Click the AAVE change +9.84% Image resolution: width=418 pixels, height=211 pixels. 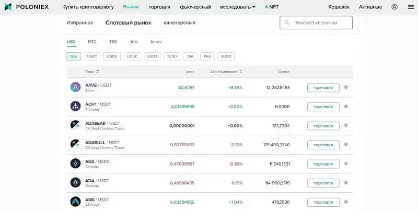tap(236, 87)
